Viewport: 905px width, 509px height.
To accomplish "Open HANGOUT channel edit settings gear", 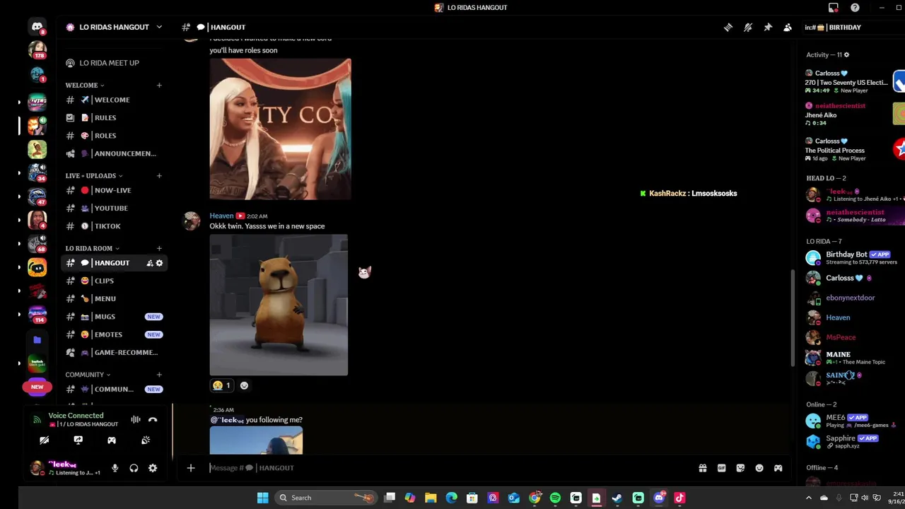I will 159,263.
